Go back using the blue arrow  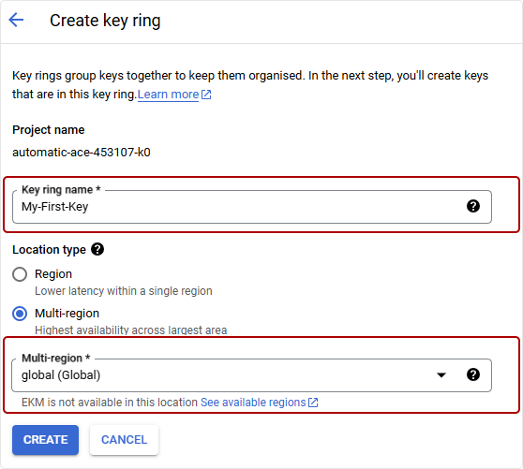16,20
